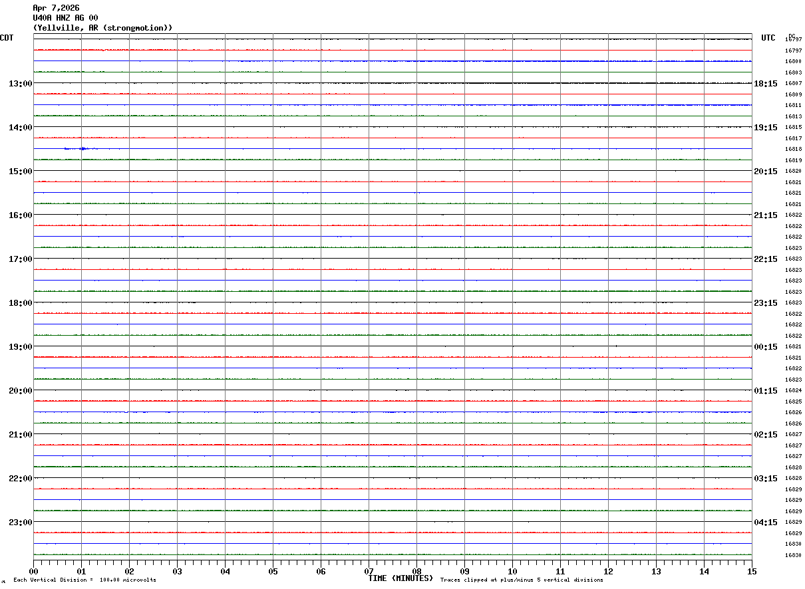Click the 08 minute axis tick label
Viewport: 805px width, 589px height.
pos(417,572)
